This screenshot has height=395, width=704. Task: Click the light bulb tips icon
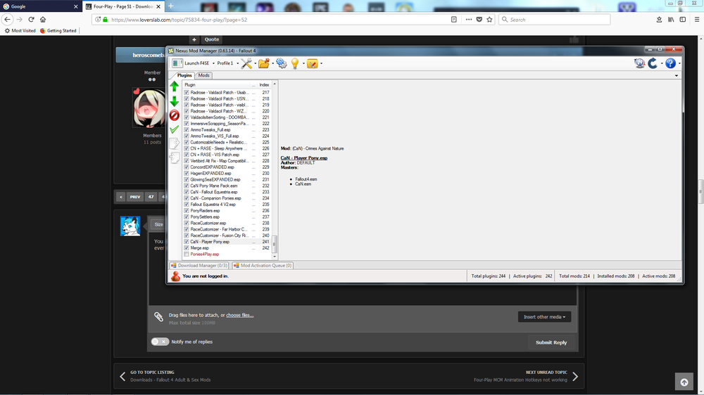coord(295,63)
